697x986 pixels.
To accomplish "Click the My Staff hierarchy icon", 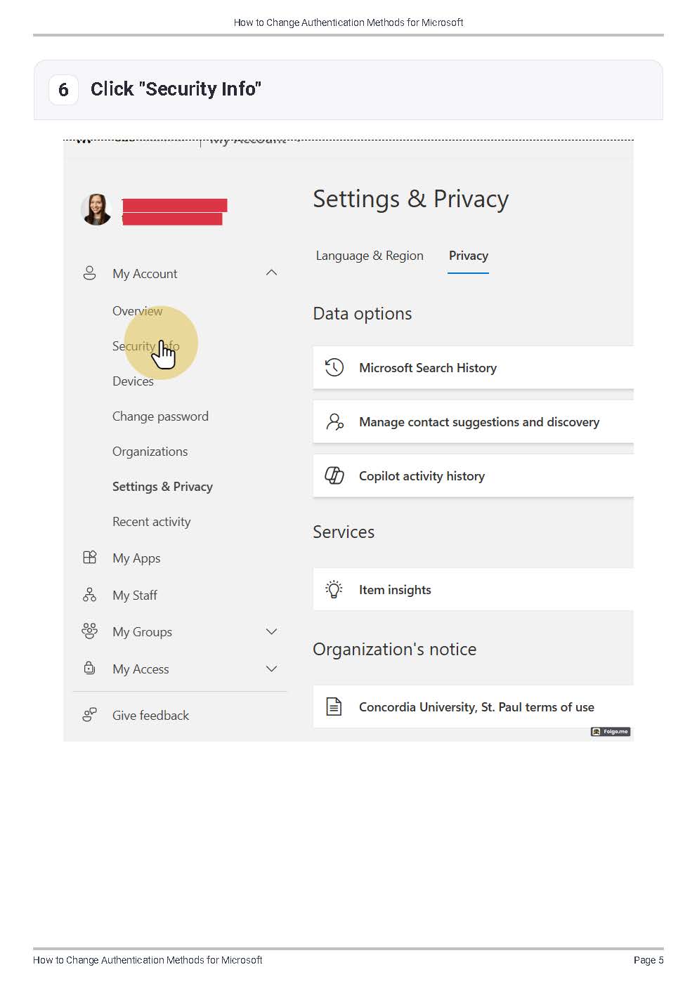I will pyautogui.click(x=89, y=595).
